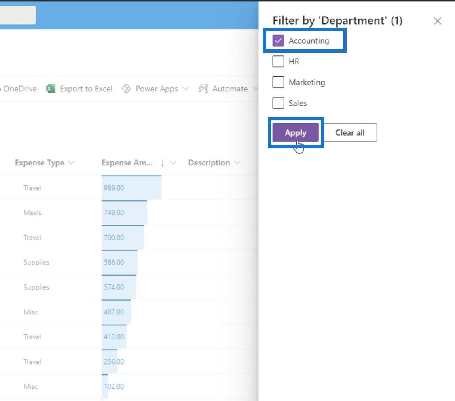Image resolution: width=455 pixels, height=401 pixels.
Task: Click Supplies in the 586.00 row
Action: click(36, 263)
